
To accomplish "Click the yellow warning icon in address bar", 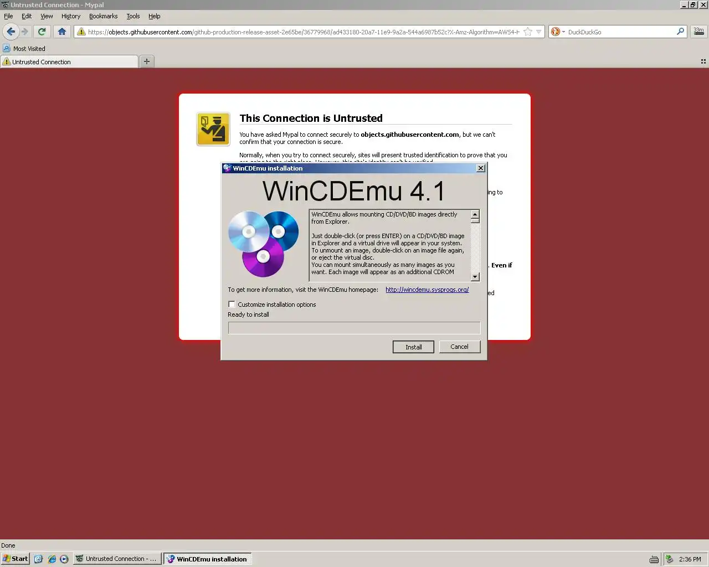I will tap(81, 32).
